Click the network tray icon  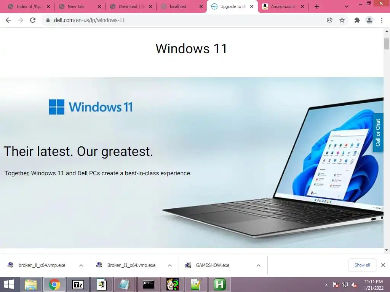pyautogui.click(x=345, y=285)
